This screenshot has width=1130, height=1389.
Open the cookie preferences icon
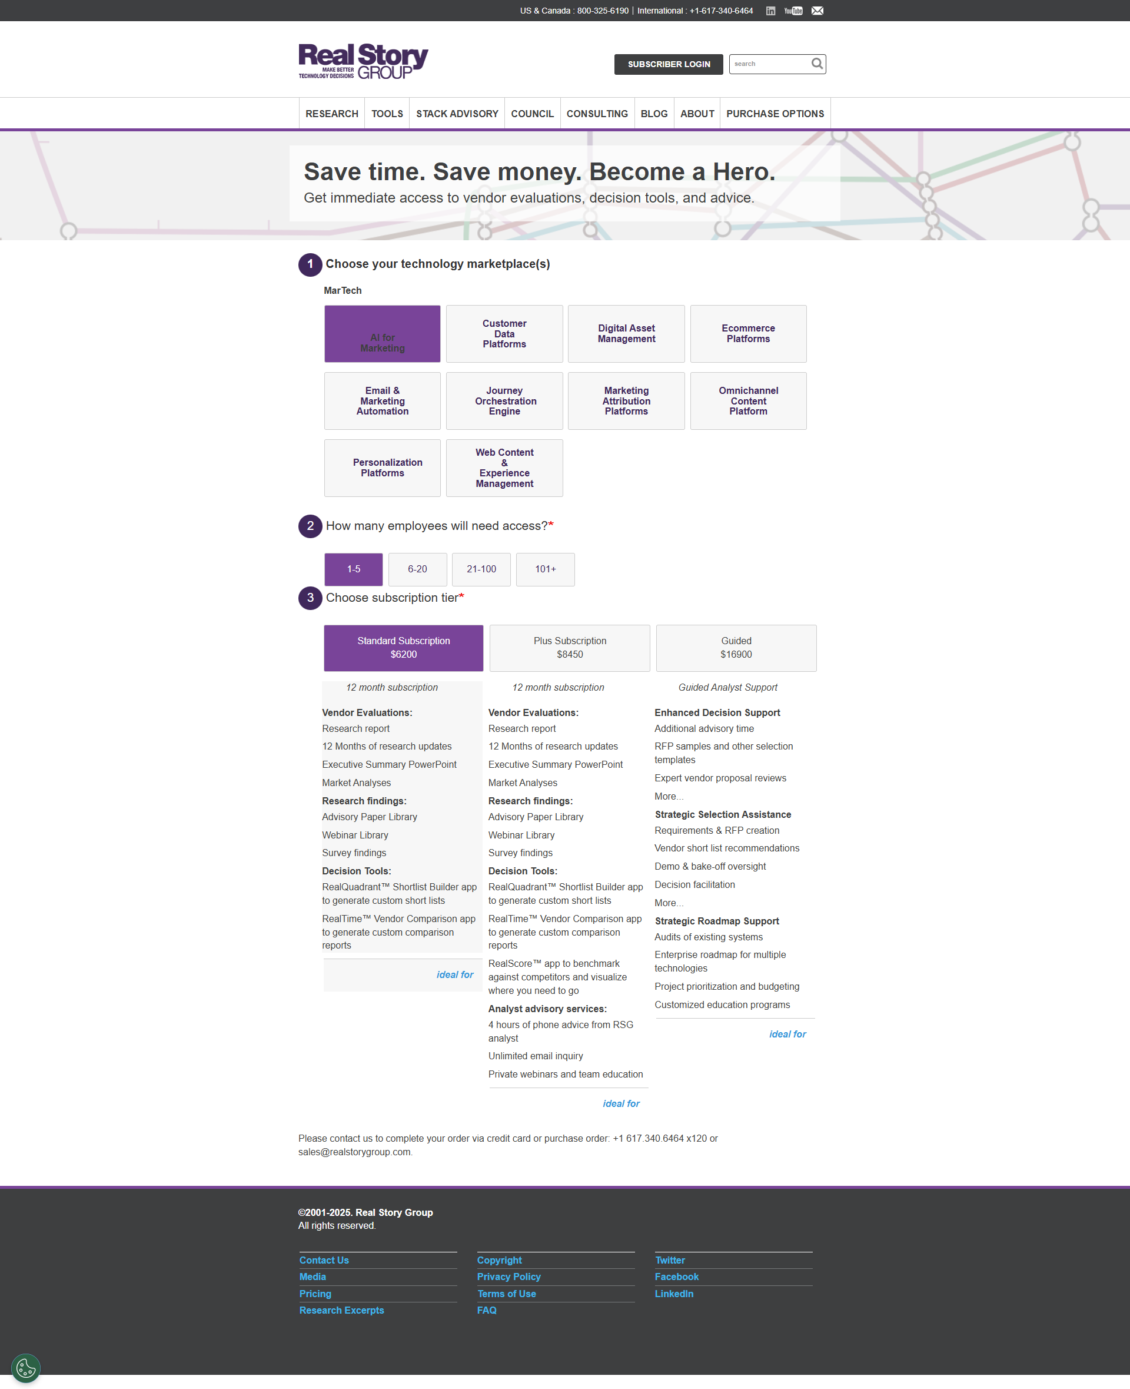pos(26,1368)
